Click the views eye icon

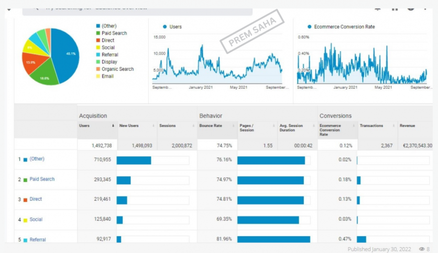[x=422, y=249]
